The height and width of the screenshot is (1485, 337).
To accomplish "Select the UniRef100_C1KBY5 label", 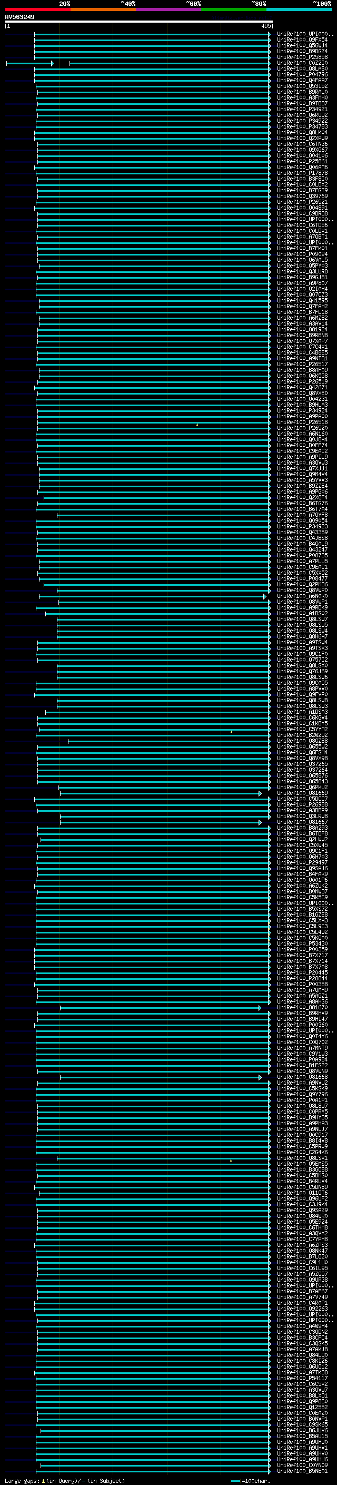I will point(302,723).
